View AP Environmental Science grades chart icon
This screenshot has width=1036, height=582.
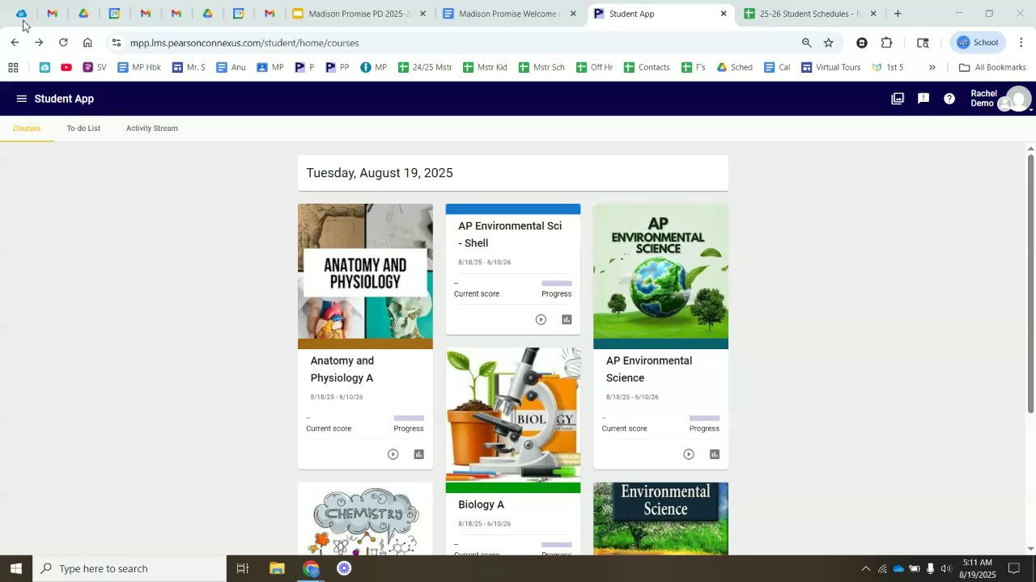[x=715, y=454]
